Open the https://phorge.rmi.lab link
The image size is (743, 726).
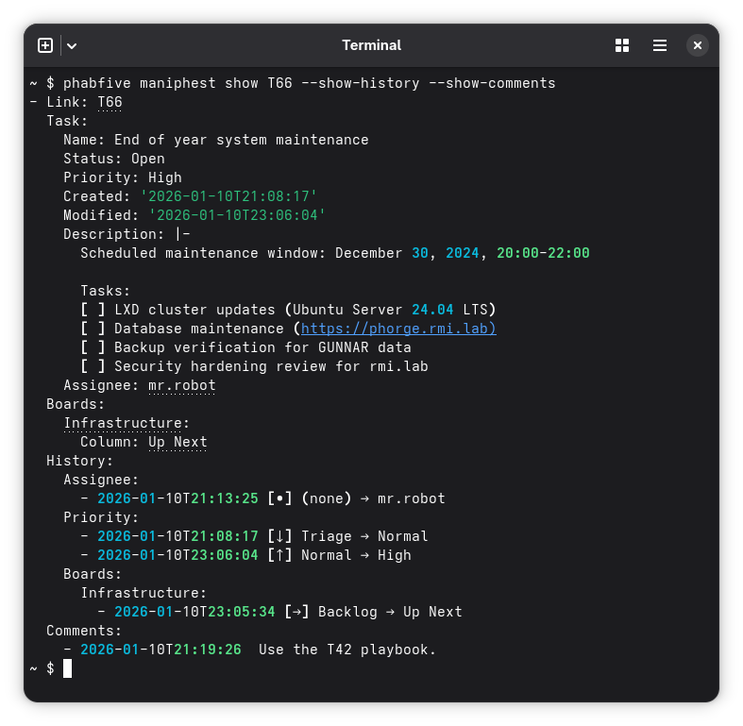pyautogui.click(x=398, y=329)
